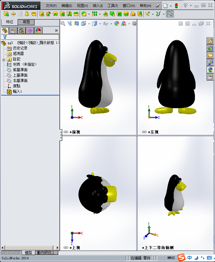Open the Fillet tool dropdown arrow
The image size is (215, 262).
[x=89, y=14]
